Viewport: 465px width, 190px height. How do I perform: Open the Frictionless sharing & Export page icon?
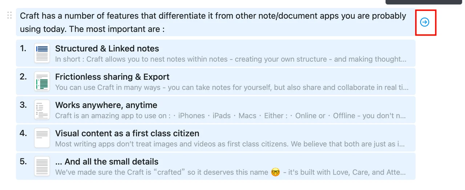42,81
